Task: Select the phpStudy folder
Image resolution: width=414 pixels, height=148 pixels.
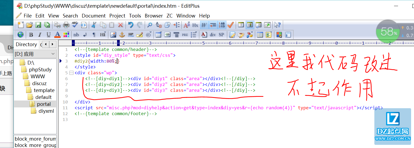Action: click(x=40, y=69)
